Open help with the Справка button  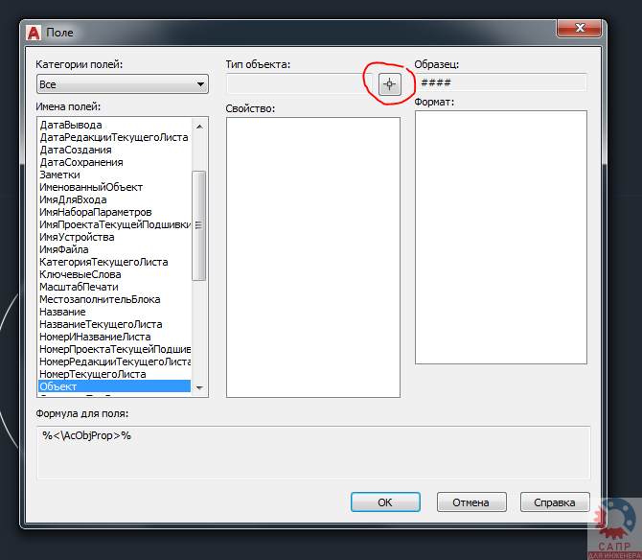[x=555, y=502]
